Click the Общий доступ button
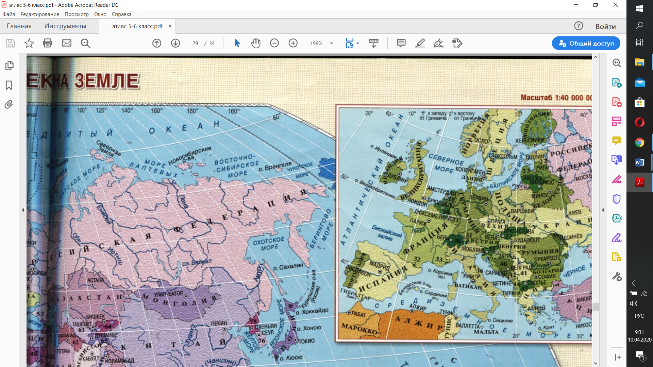Image resolution: width=653 pixels, height=367 pixels. pyautogui.click(x=586, y=43)
